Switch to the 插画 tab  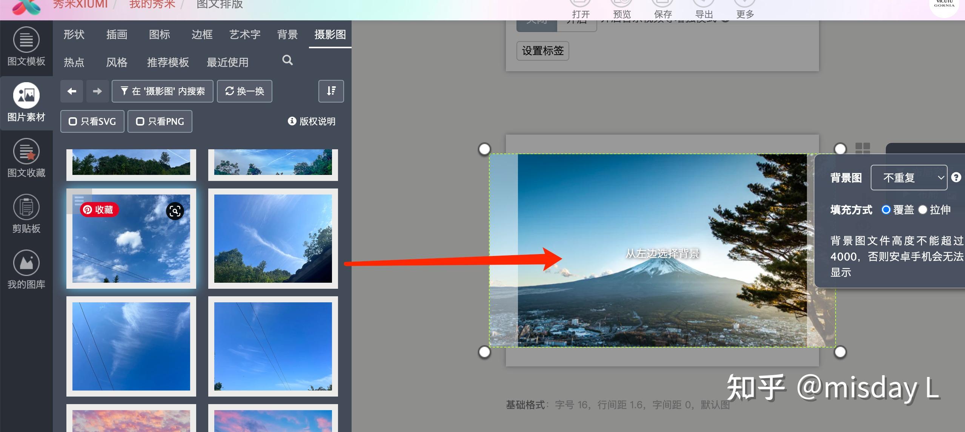[117, 35]
